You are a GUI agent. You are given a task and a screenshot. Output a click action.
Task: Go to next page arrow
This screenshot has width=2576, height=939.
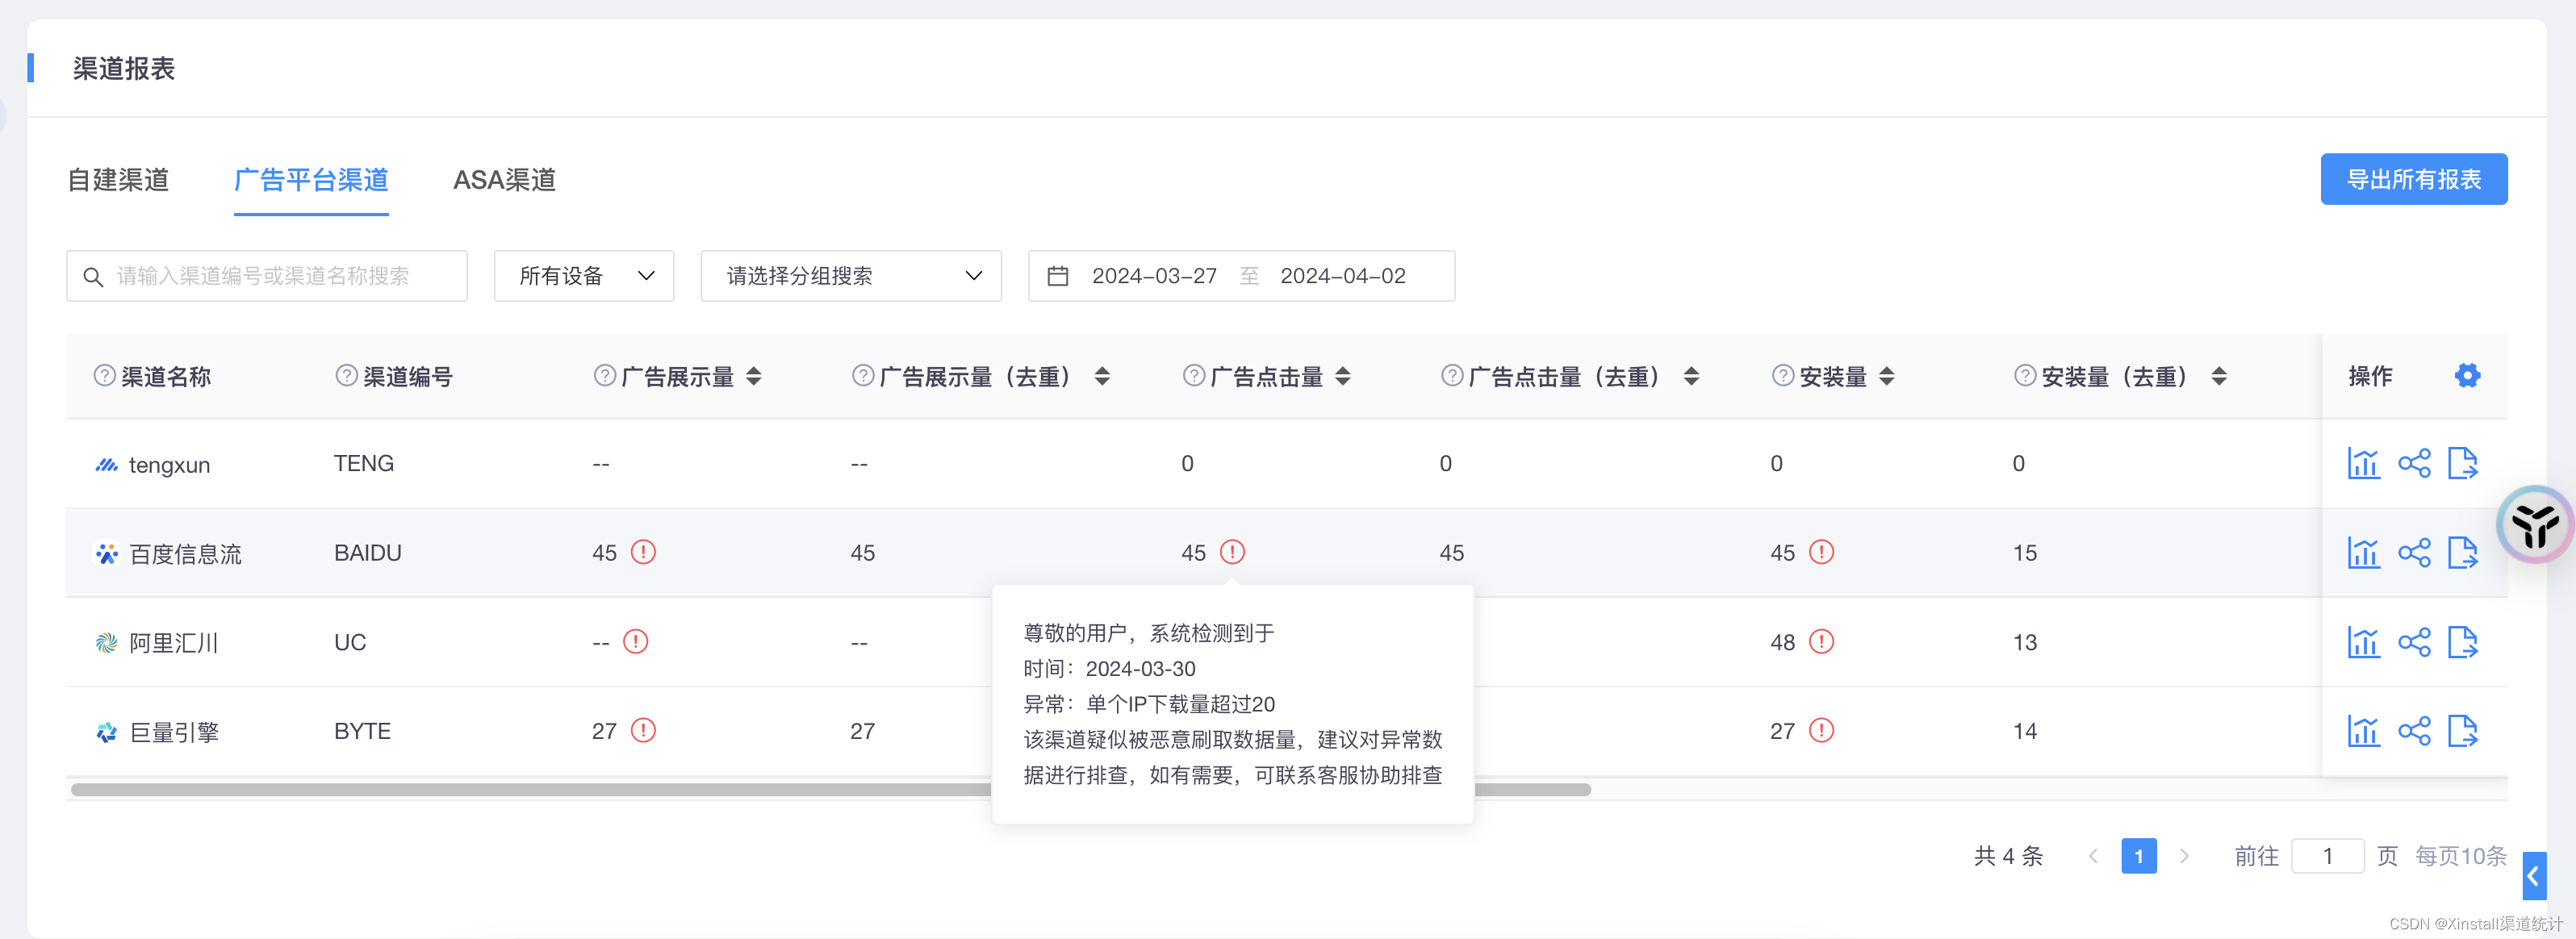(x=2184, y=856)
